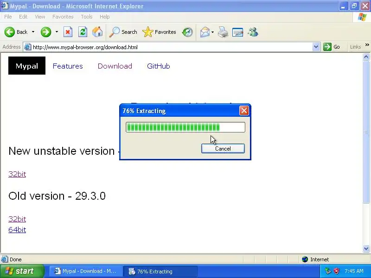The image size is (371, 278).
Task: Click the Safely Remove Hardware tray icon
Action: [x=327, y=271]
